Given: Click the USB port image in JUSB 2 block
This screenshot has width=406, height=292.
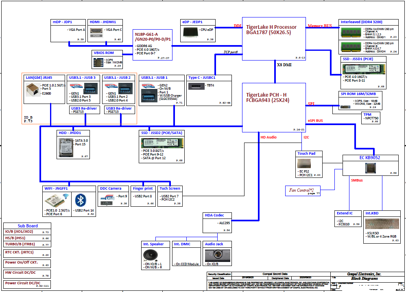Looking at the screenshot, I should pos(126,89).
